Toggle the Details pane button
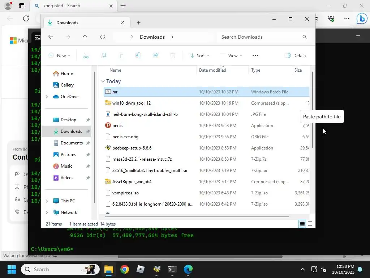The image size is (370, 278). pyautogui.click(x=296, y=55)
